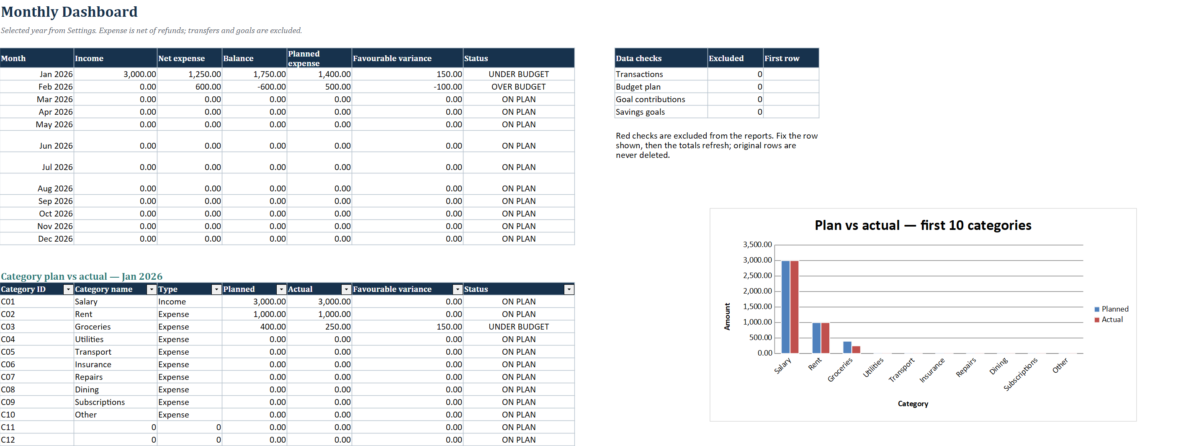Screen dimensions: 1181x446
Task: Open the Category name filter dropdown
Action: coord(152,289)
